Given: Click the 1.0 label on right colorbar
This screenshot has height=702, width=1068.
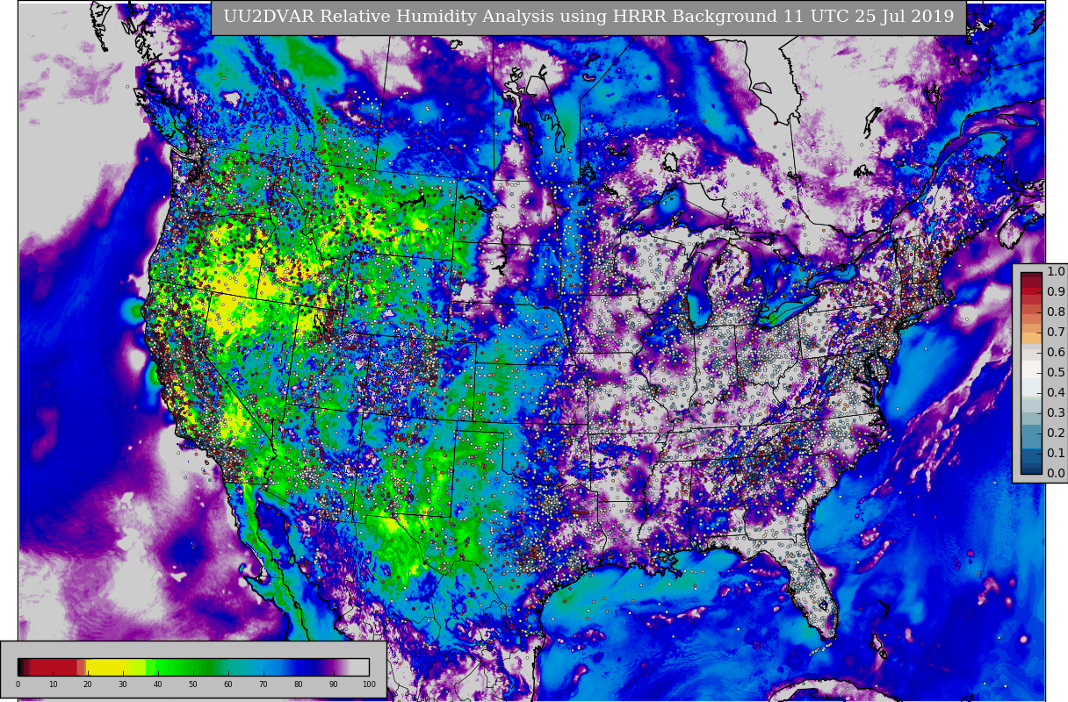Looking at the screenshot, I should pyautogui.click(x=1056, y=271).
